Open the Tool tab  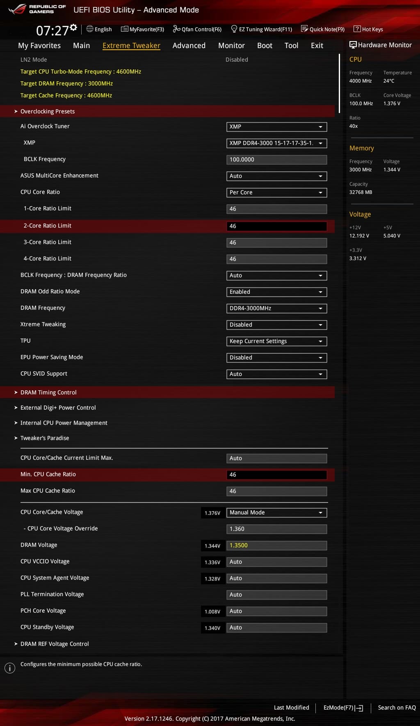291,46
